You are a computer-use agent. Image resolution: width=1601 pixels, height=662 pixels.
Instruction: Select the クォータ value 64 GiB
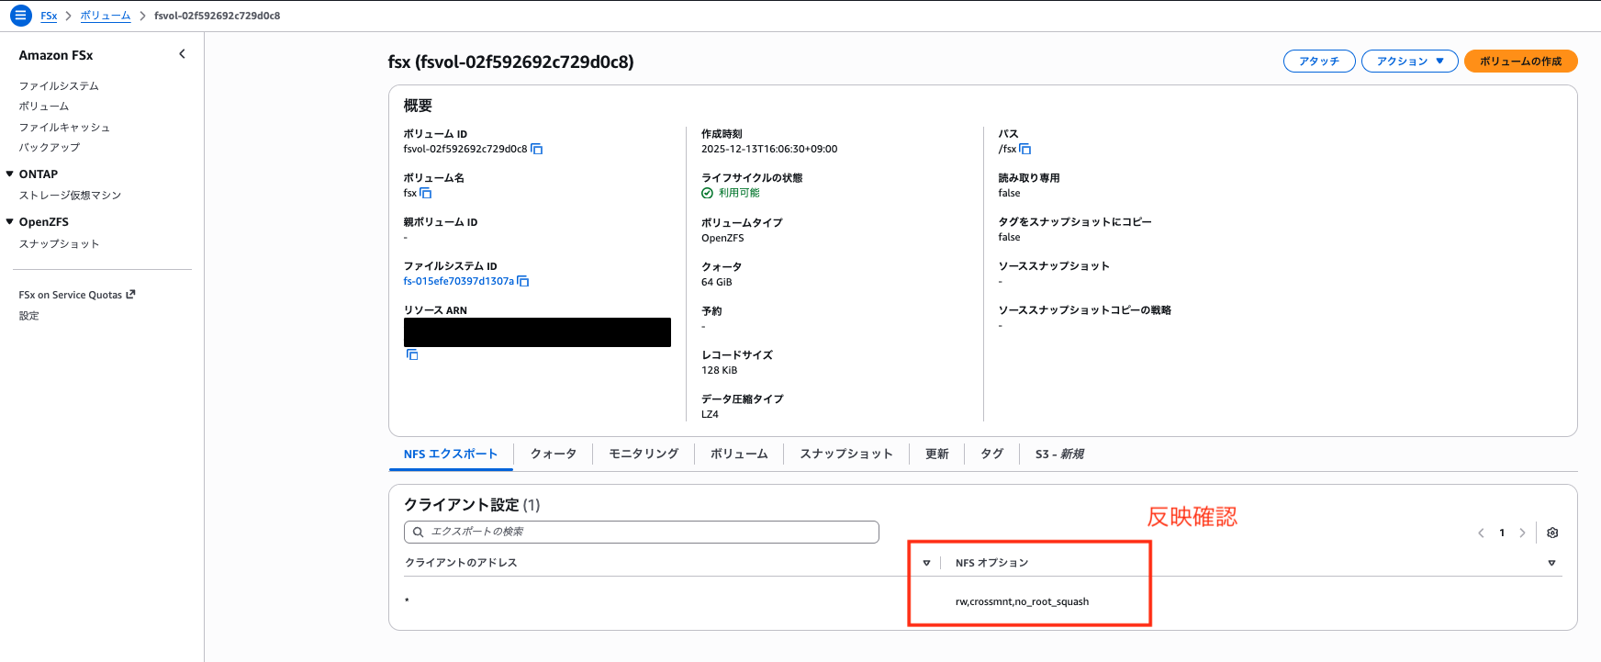click(x=717, y=282)
